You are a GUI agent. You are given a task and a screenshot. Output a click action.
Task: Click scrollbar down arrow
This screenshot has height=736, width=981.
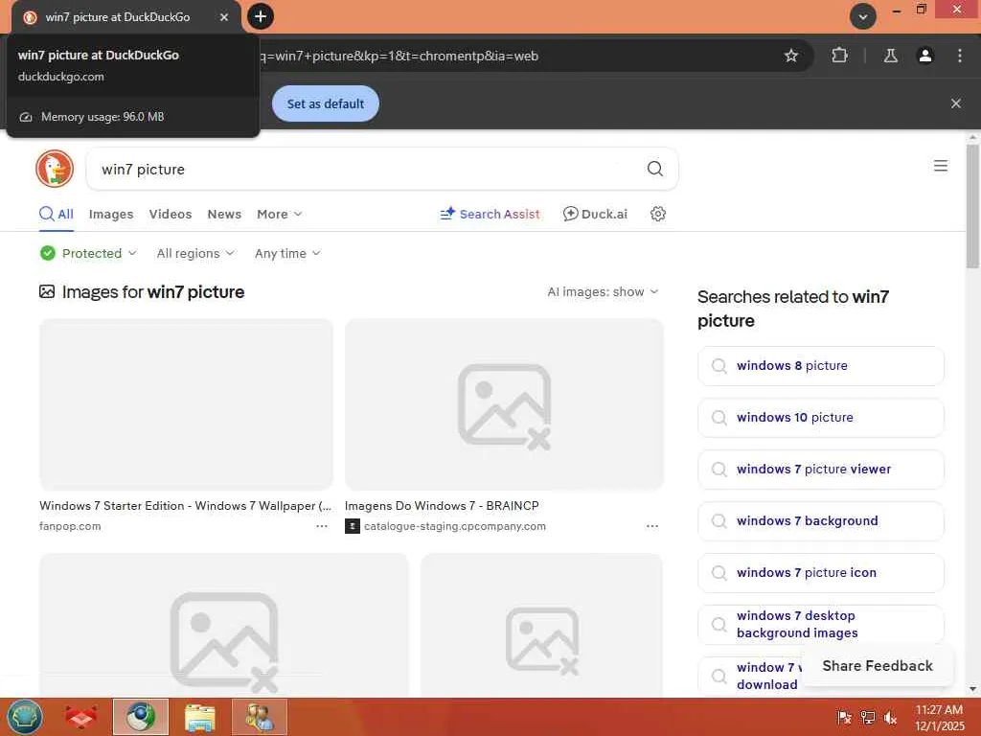pyautogui.click(x=972, y=689)
